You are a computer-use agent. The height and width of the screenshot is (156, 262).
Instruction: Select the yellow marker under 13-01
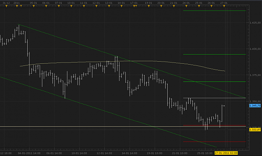[x=109, y=6]
